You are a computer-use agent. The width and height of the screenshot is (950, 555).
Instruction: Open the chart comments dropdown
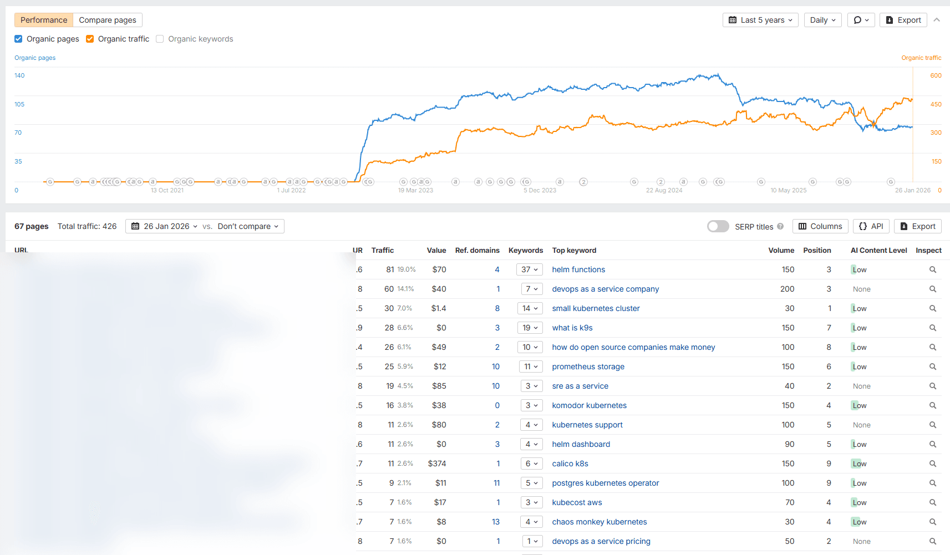(861, 20)
